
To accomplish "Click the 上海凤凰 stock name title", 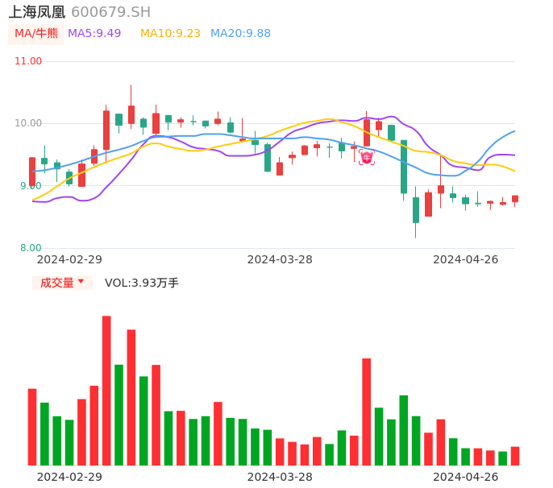I will [37, 12].
